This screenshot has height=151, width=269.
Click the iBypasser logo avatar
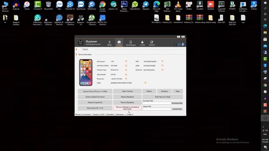(80, 43)
